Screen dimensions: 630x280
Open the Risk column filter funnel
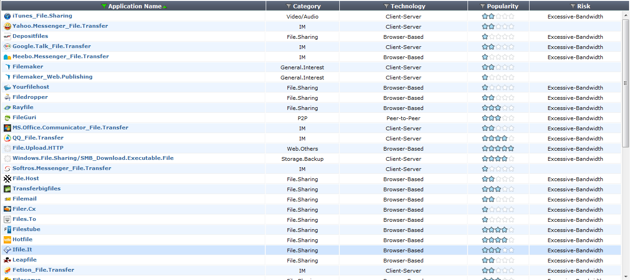(x=573, y=6)
